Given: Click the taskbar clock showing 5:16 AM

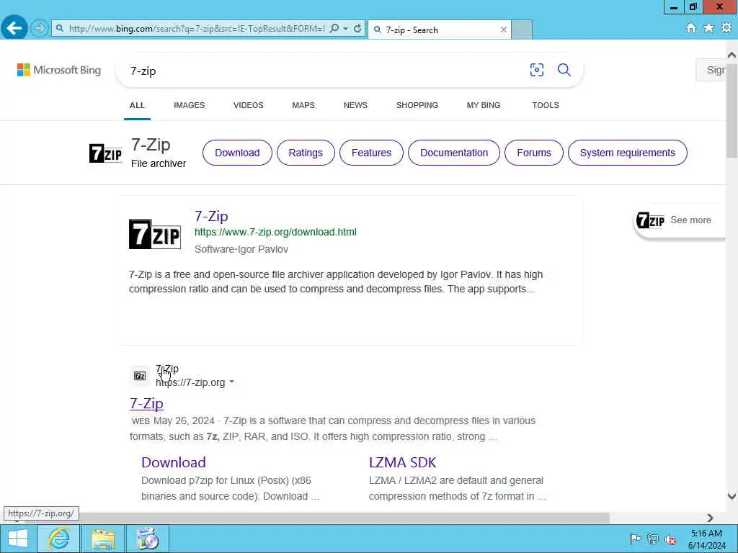Looking at the screenshot, I should (x=706, y=539).
